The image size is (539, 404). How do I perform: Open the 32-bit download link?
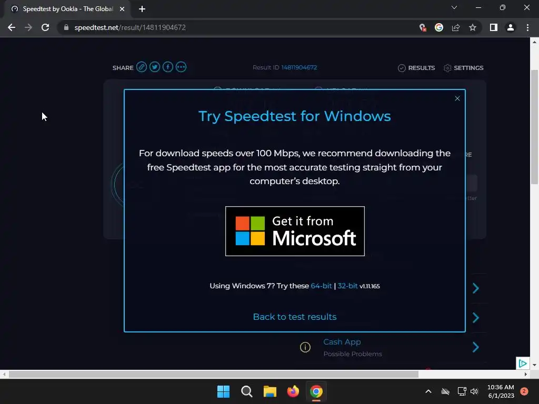click(x=347, y=286)
